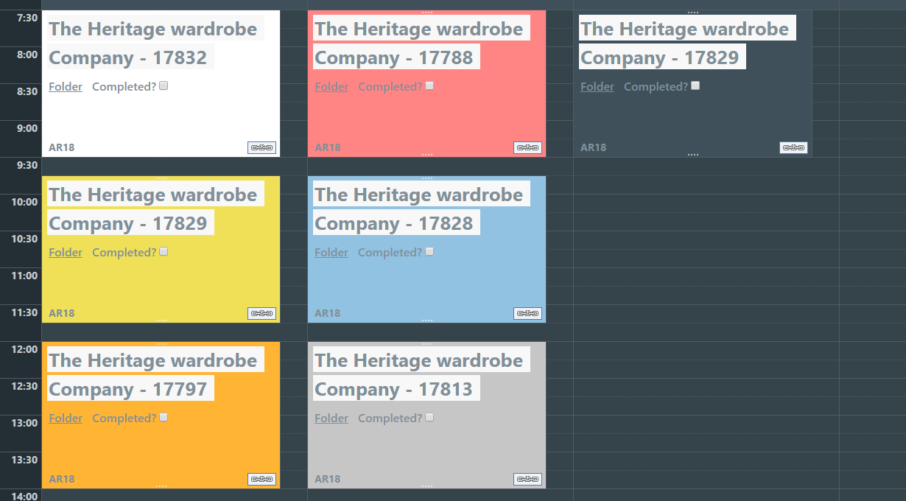Open Folder link on the yellow 17829 card
Screen dimensions: 906x501
(x=66, y=252)
